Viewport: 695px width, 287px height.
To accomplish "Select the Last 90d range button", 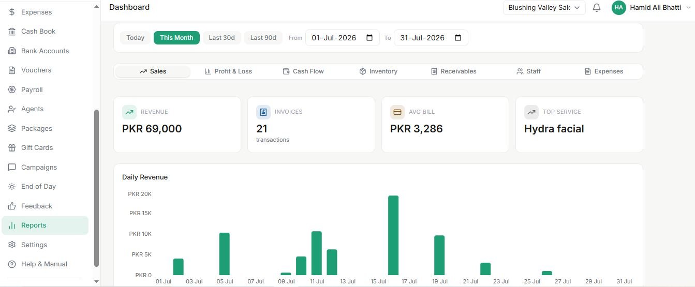I will pyautogui.click(x=263, y=38).
